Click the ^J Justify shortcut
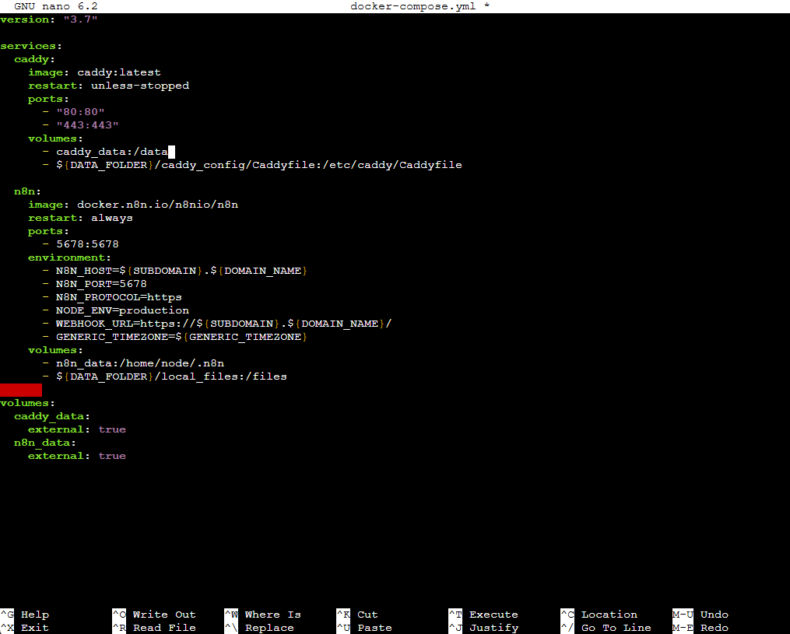Image resolution: width=790 pixels, height=634 pixels. tap(483, 628)
